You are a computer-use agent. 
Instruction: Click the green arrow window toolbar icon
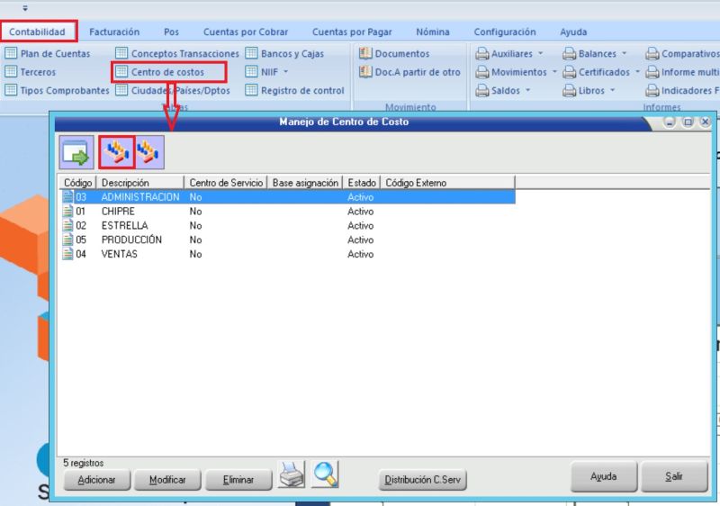pyautogui.click(x=76, y=152)
